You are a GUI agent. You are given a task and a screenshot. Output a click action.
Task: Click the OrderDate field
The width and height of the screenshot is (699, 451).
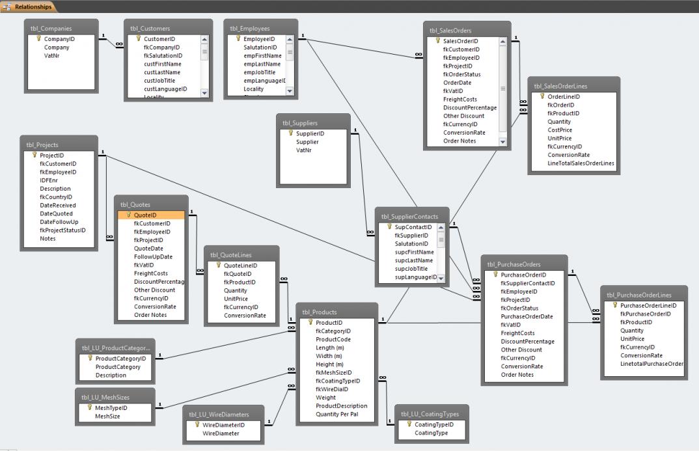pos(457,83)
